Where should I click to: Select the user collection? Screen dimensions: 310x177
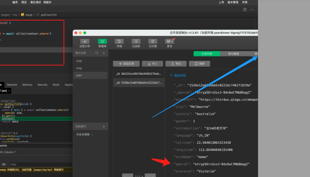pyautogui.click(x=91, y=75)
